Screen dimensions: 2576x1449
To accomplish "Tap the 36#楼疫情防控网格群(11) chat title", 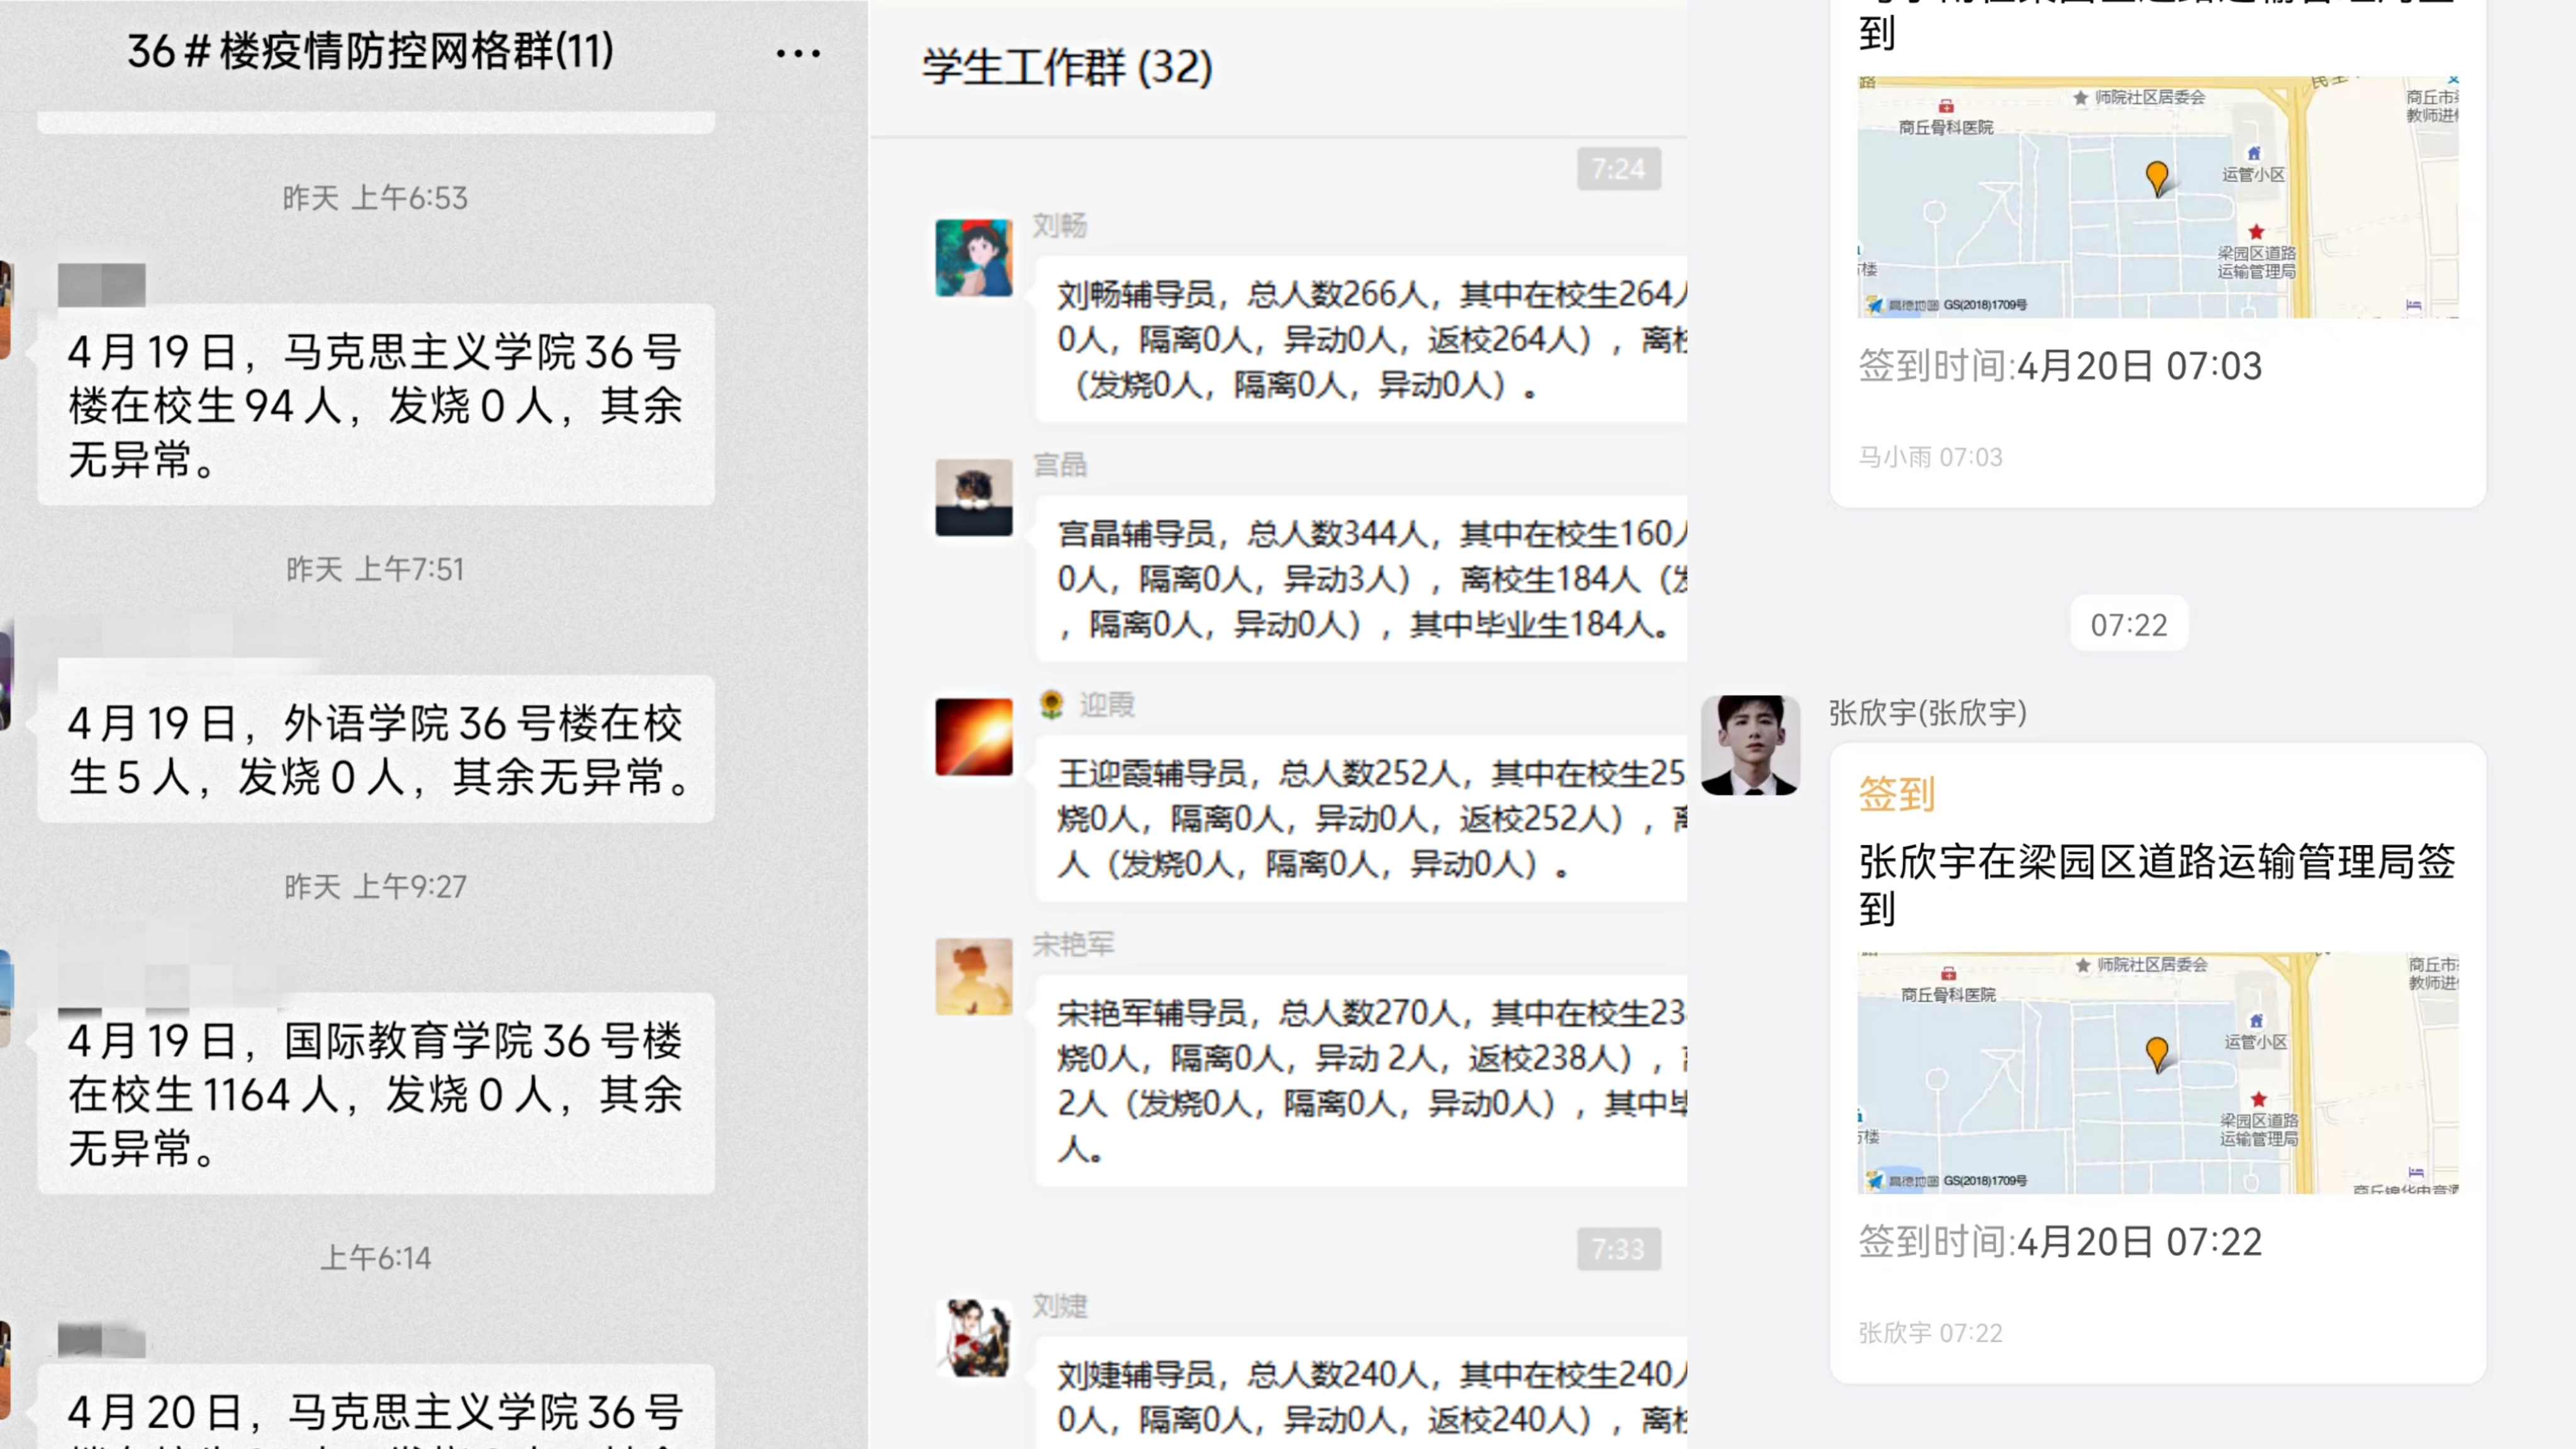I will (x=370, y=51).
